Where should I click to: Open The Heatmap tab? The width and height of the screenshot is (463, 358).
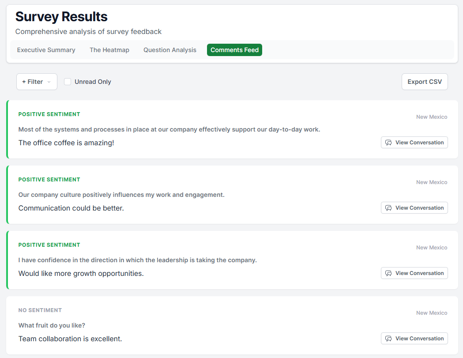(109, 50)
